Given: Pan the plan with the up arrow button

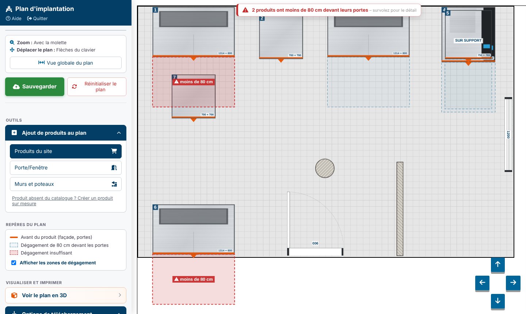Looking at the screenshot, I should click(x=498, y=264).
